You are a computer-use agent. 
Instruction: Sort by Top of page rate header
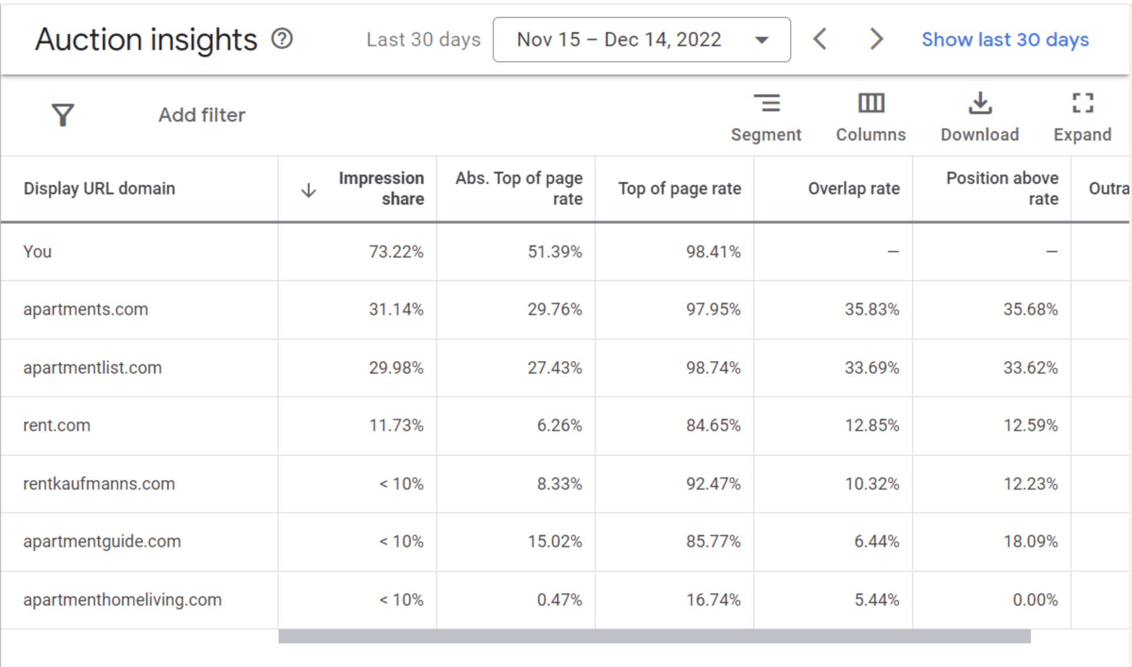679,189
